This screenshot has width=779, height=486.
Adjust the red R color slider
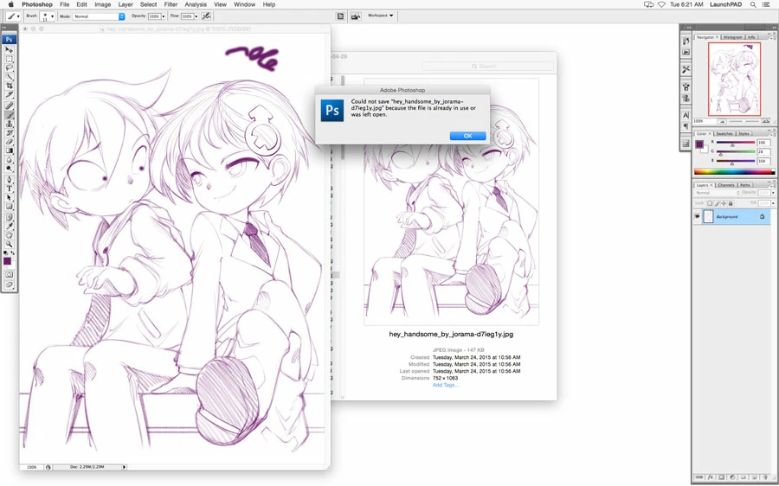(732, 145)
